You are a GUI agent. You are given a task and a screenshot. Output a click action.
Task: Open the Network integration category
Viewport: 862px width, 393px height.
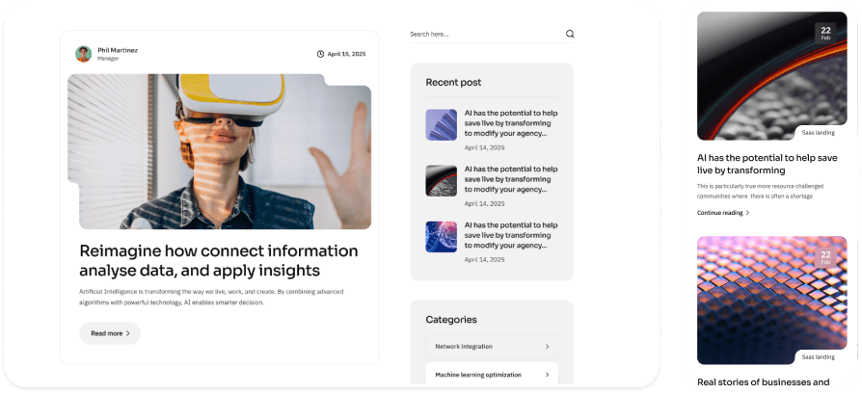492,347
